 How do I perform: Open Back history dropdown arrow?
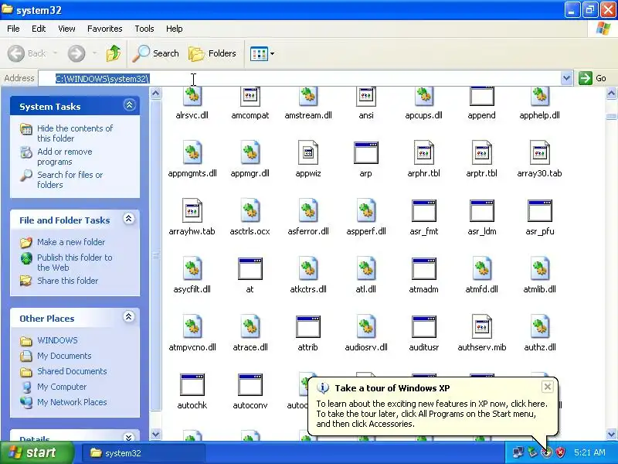pyautogui.click(x=55, y=53)
